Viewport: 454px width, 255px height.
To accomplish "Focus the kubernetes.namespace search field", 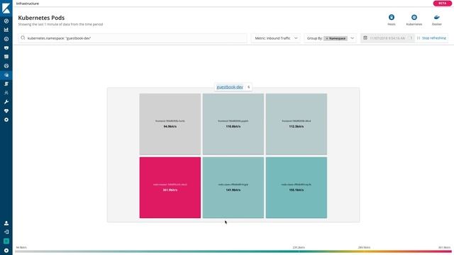I will tap(133, 38).
